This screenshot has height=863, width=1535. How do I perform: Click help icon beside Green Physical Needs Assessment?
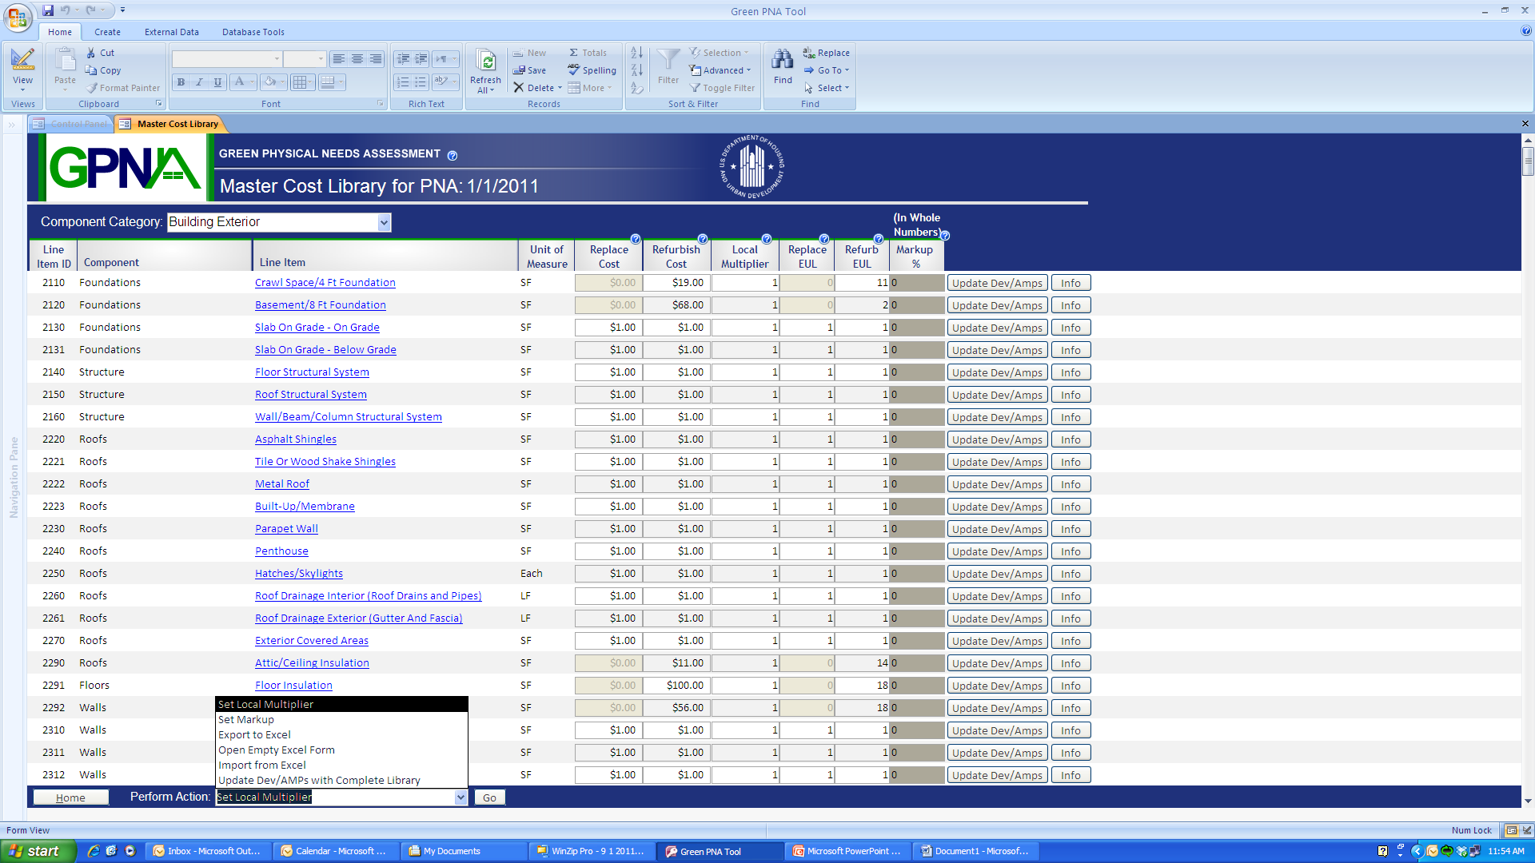pyautogui.click(x=453, y=156)
